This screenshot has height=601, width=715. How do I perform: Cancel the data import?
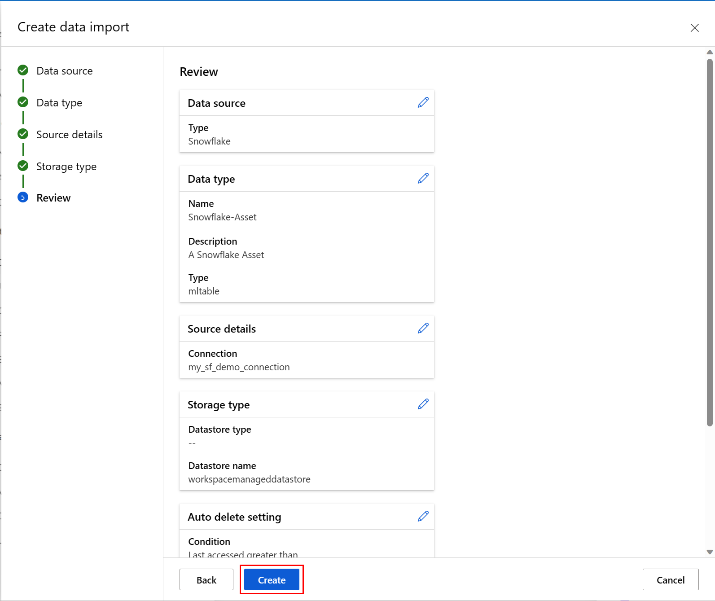(670, 580)
